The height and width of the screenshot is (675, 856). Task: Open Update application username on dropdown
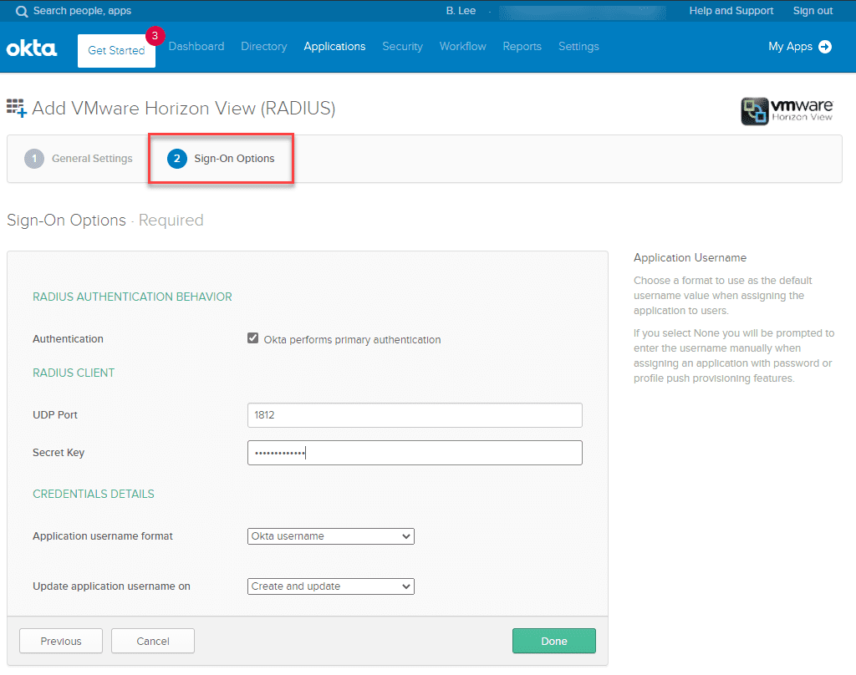(331, 586)
